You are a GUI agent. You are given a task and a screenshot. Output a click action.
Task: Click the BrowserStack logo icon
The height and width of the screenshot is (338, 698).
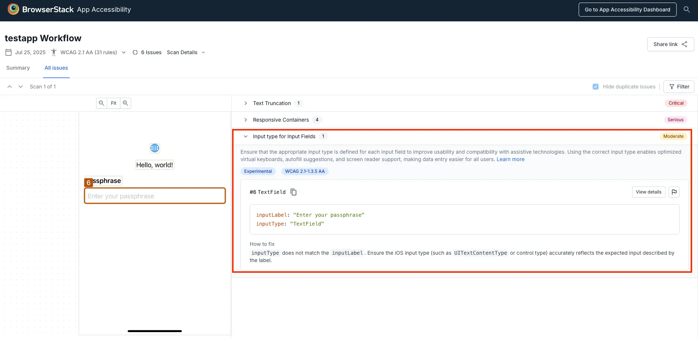click(13, 9)
